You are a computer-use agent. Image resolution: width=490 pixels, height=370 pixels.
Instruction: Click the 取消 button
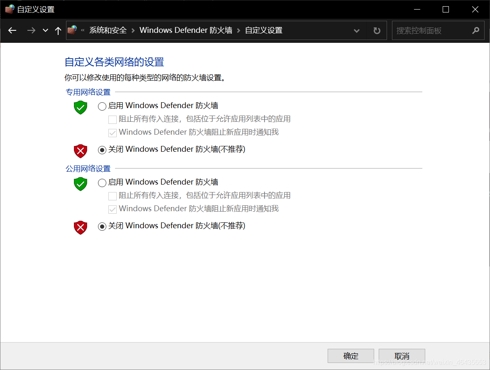pyautogui.click(x=402, y=356)
